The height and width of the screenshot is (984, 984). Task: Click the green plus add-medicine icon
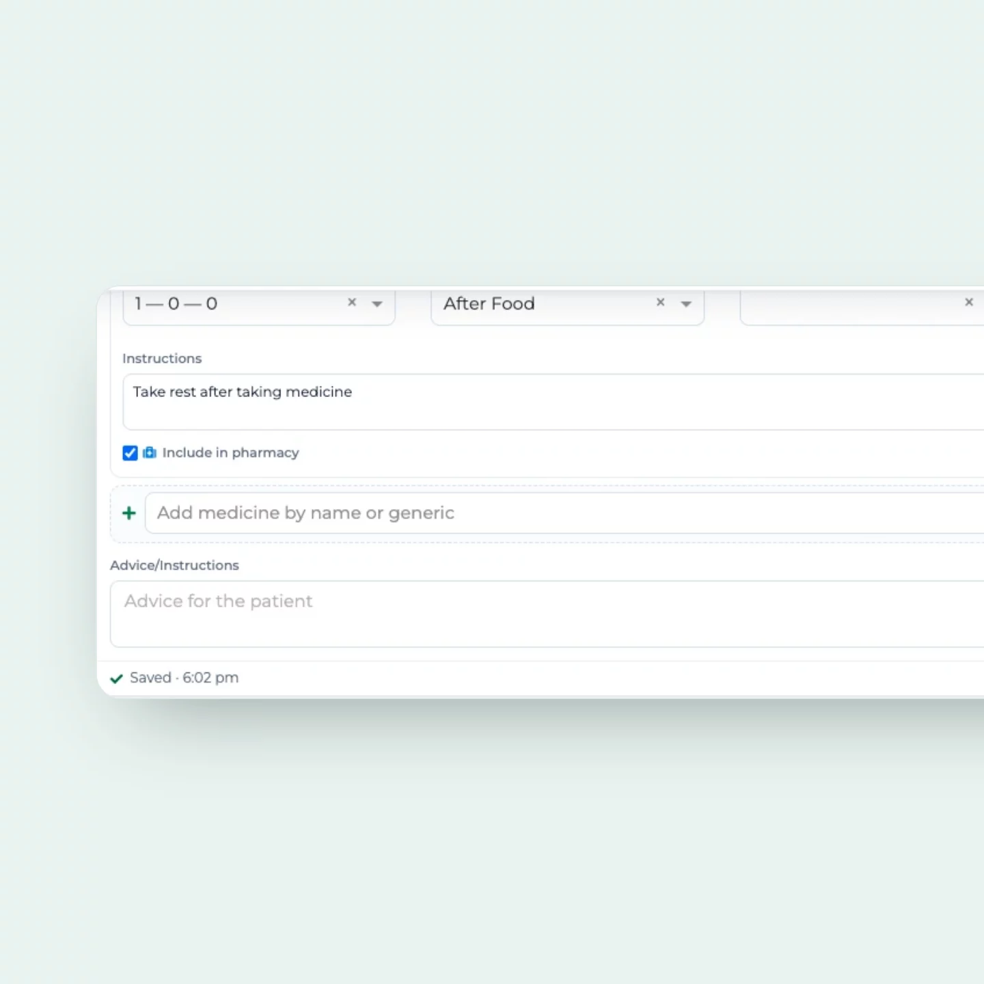129,513
